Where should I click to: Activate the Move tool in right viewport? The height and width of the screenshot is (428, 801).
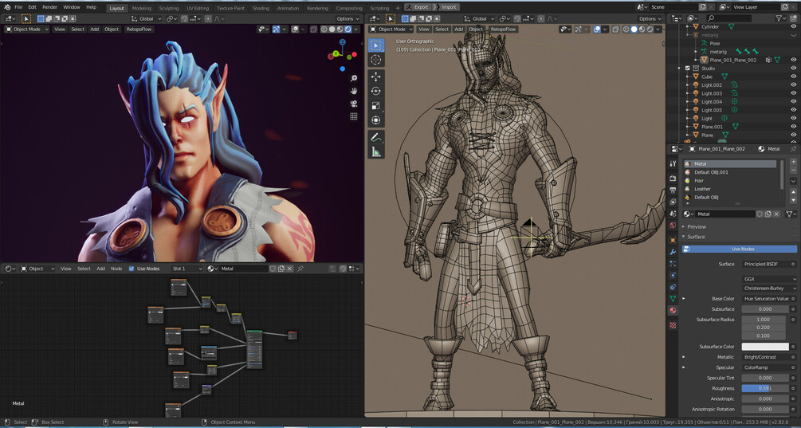[x=376, y=77]
